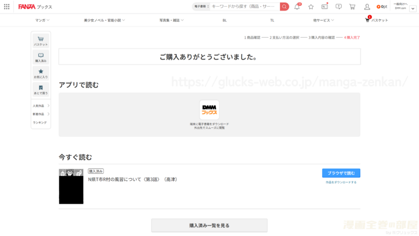Click step 1 商品確認 in progress
Image resolution: width=419 pixels, height=236 pixels.
[252, 37]
